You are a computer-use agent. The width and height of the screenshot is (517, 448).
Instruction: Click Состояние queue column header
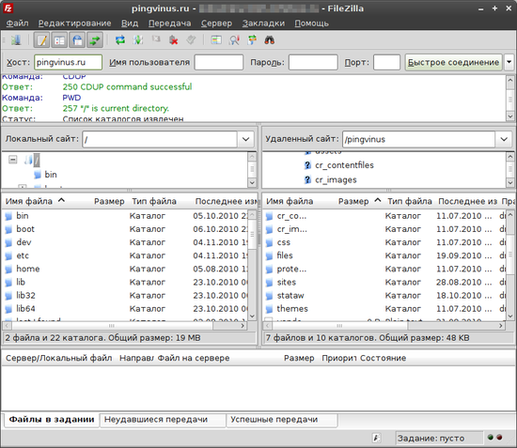[x=383, y=358]
